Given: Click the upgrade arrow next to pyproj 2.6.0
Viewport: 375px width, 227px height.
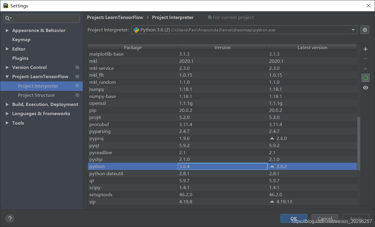Looking at the screenshot, I should click(x=272, y=138).
